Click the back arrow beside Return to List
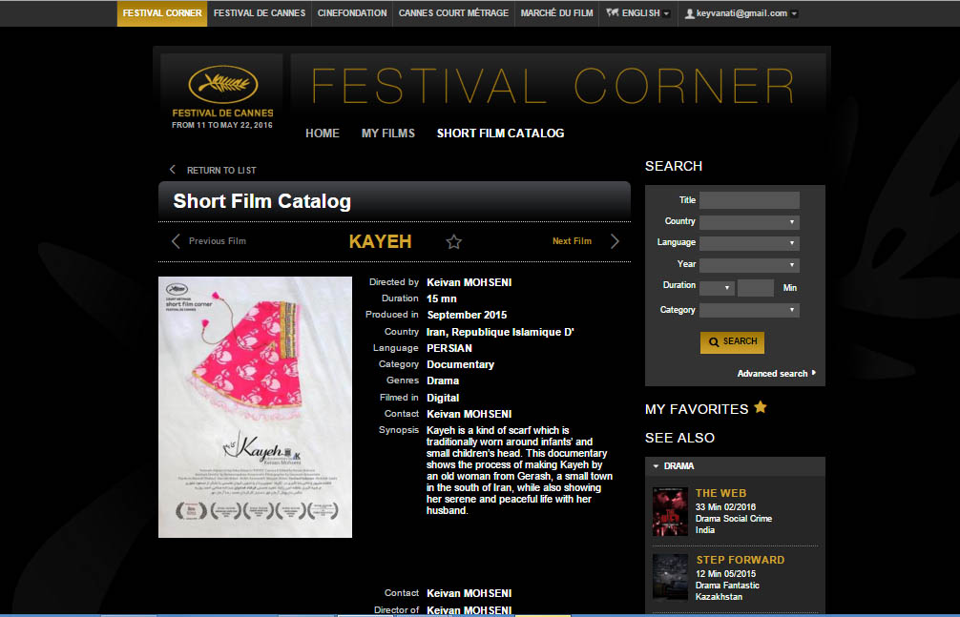 [x=173, y=170]
